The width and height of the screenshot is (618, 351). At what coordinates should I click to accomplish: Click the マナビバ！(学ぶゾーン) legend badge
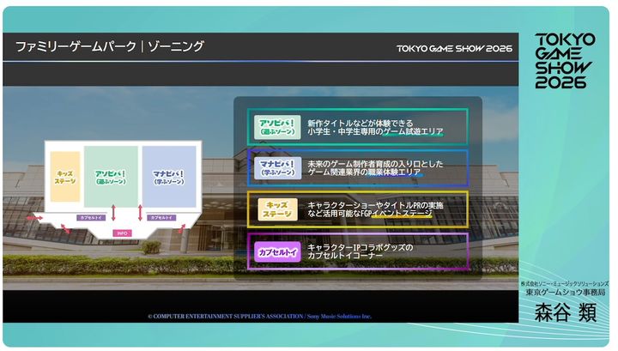click(277, 168)
